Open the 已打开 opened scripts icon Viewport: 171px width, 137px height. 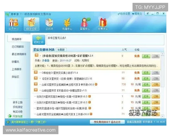coord(49,24)
